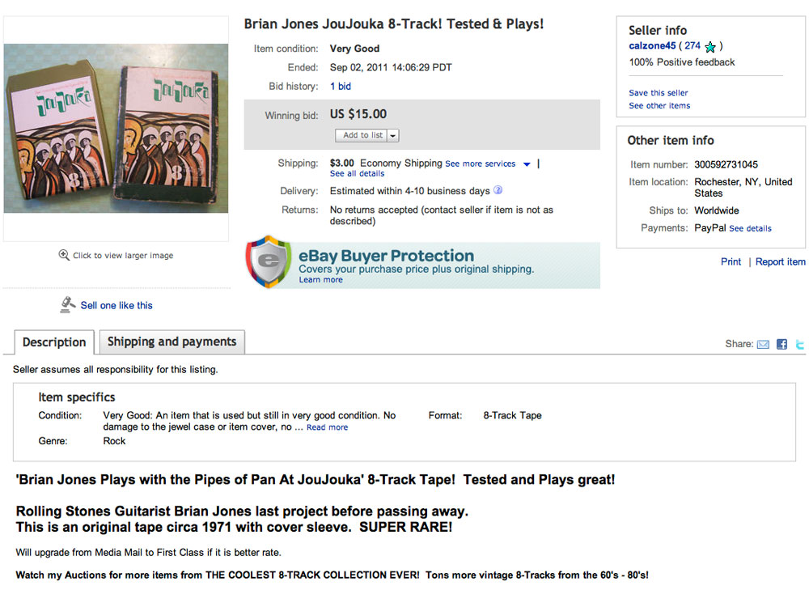Open the JouJouka 8-track product photo
Image resolution: width=809 pixels, height=607 pixels.
pyautogui.click(x=116, y=128)
